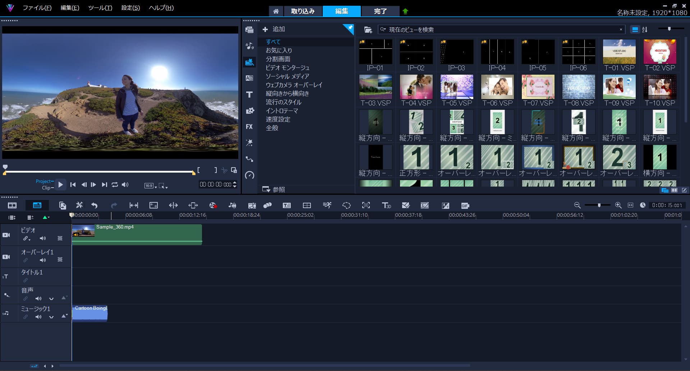Open the Title library panel (T icon)

pyautogui.click(x=249, y=94)
